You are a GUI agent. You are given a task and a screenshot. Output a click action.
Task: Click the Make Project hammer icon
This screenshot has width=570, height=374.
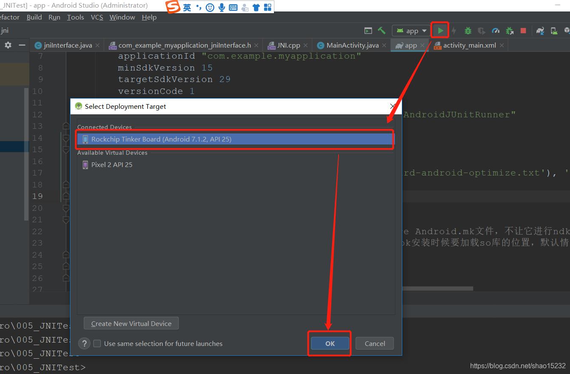tap(382, 31)
